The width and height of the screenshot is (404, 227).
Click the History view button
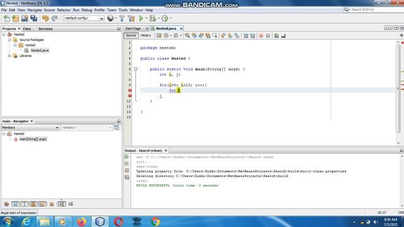coord(146,35)
